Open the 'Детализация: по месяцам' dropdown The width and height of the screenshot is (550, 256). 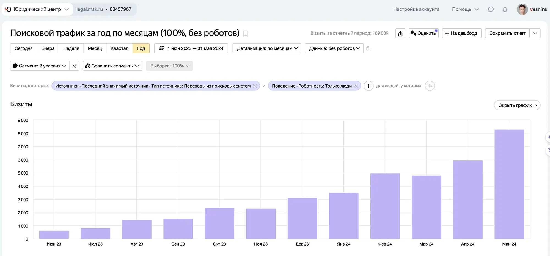point(267,48)
